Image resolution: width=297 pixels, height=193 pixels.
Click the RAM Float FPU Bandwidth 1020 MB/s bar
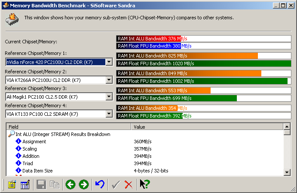point(204,63)
